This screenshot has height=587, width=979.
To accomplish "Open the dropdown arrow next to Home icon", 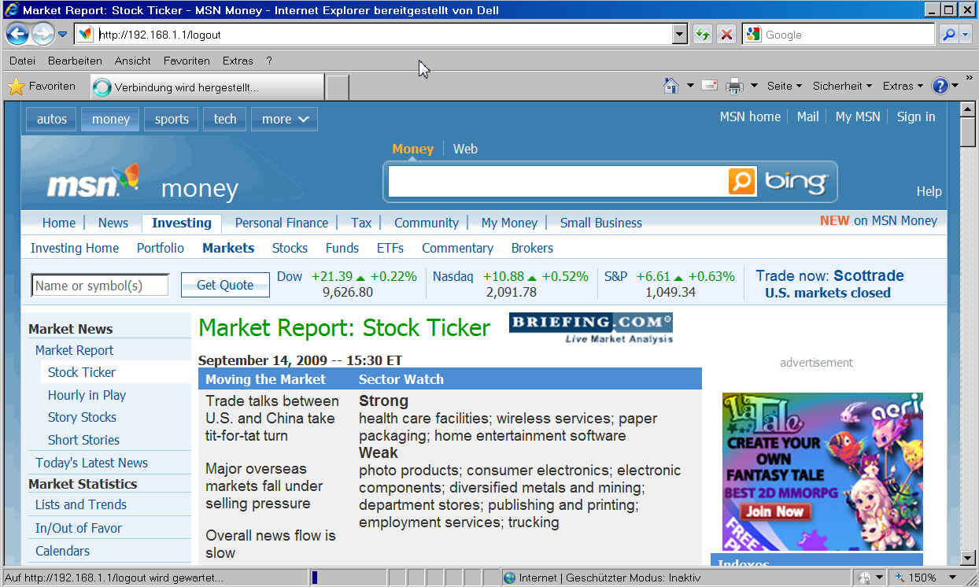I will [690, 86].
